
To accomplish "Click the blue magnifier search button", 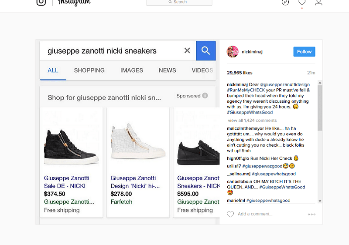I will click(x=206, y=50).
